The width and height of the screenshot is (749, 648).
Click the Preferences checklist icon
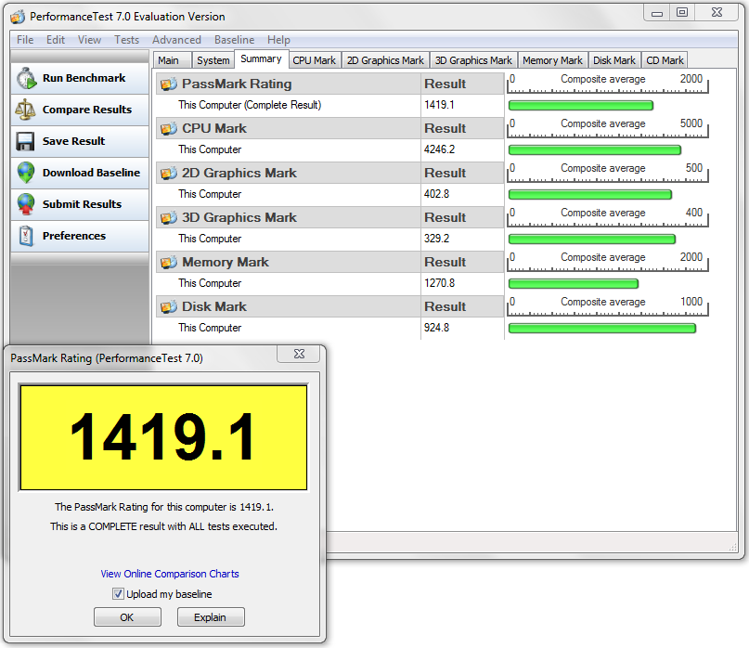click(x=26, y=236)
